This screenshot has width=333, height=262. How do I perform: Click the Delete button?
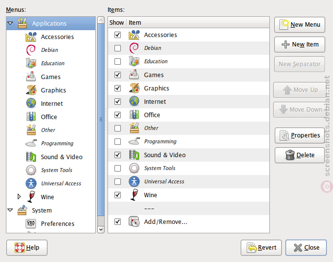coord(299,155)
